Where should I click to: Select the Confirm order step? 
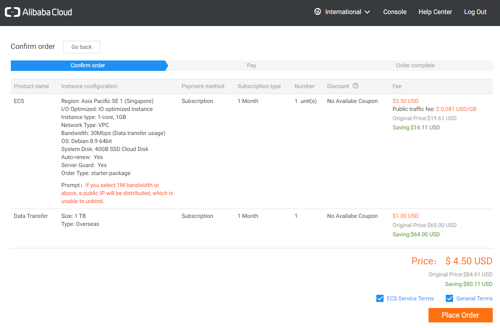(x=88, y=66)
